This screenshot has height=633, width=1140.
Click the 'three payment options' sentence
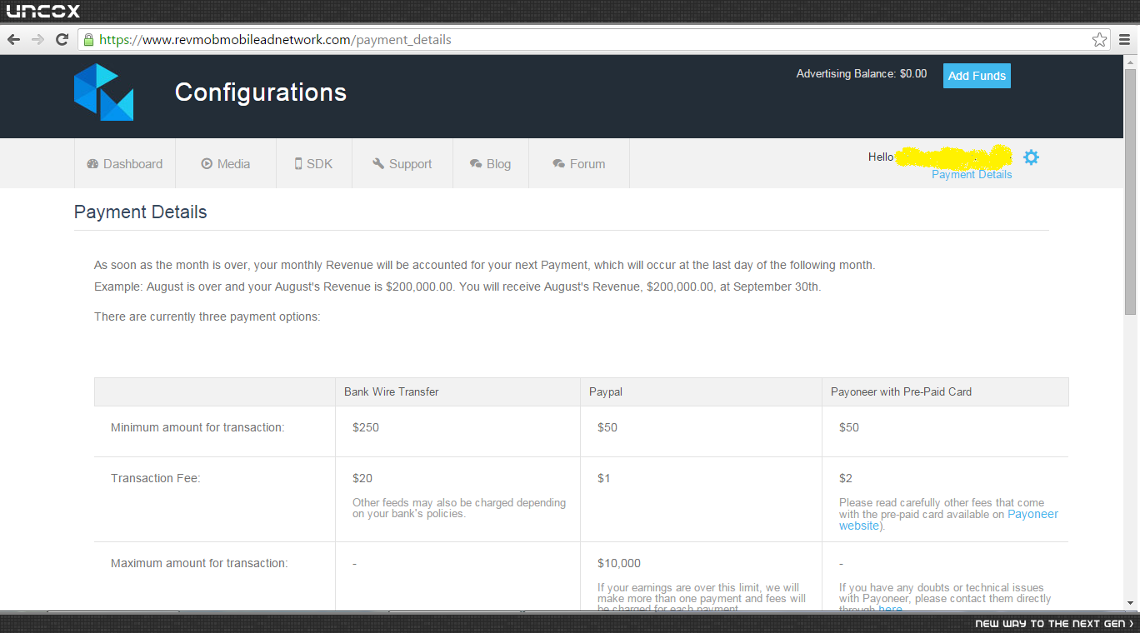click(207, 316)
